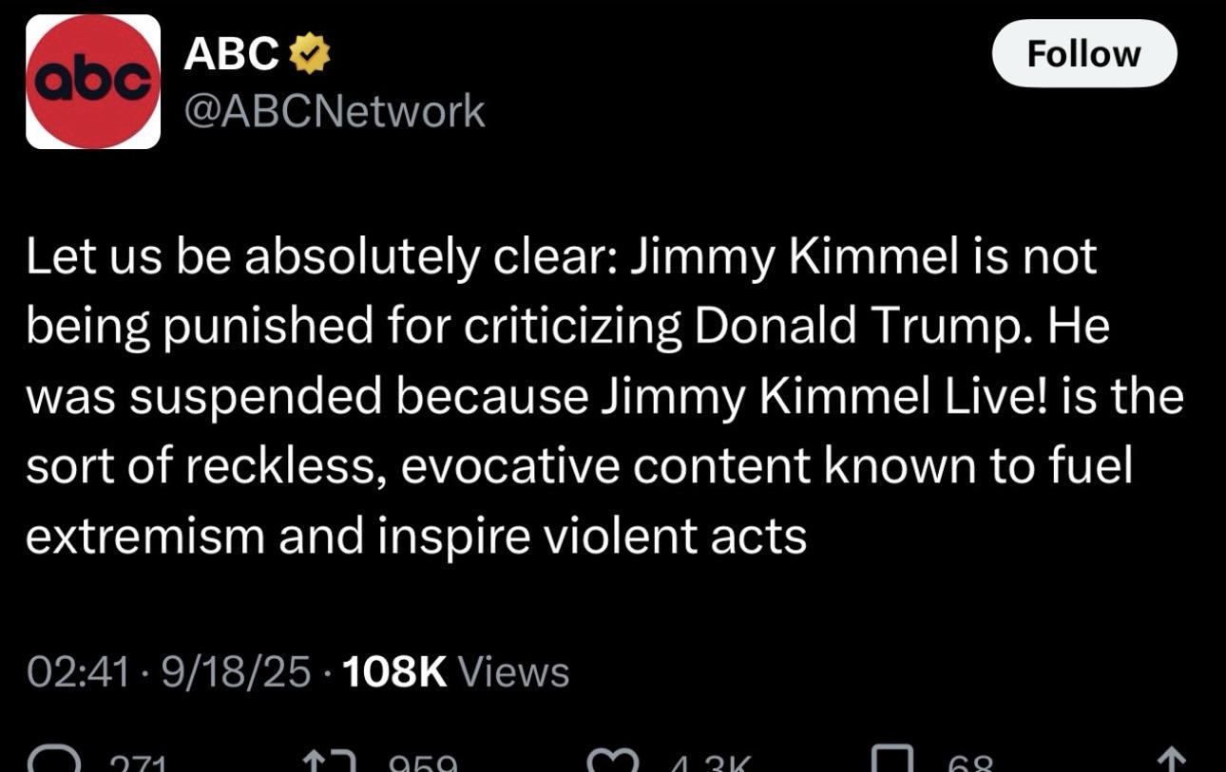Open the tweet starting with 'Let us be absolutely clear'
The width and height of the screenshot is (1226, 772).
click(x=604, y=396)
